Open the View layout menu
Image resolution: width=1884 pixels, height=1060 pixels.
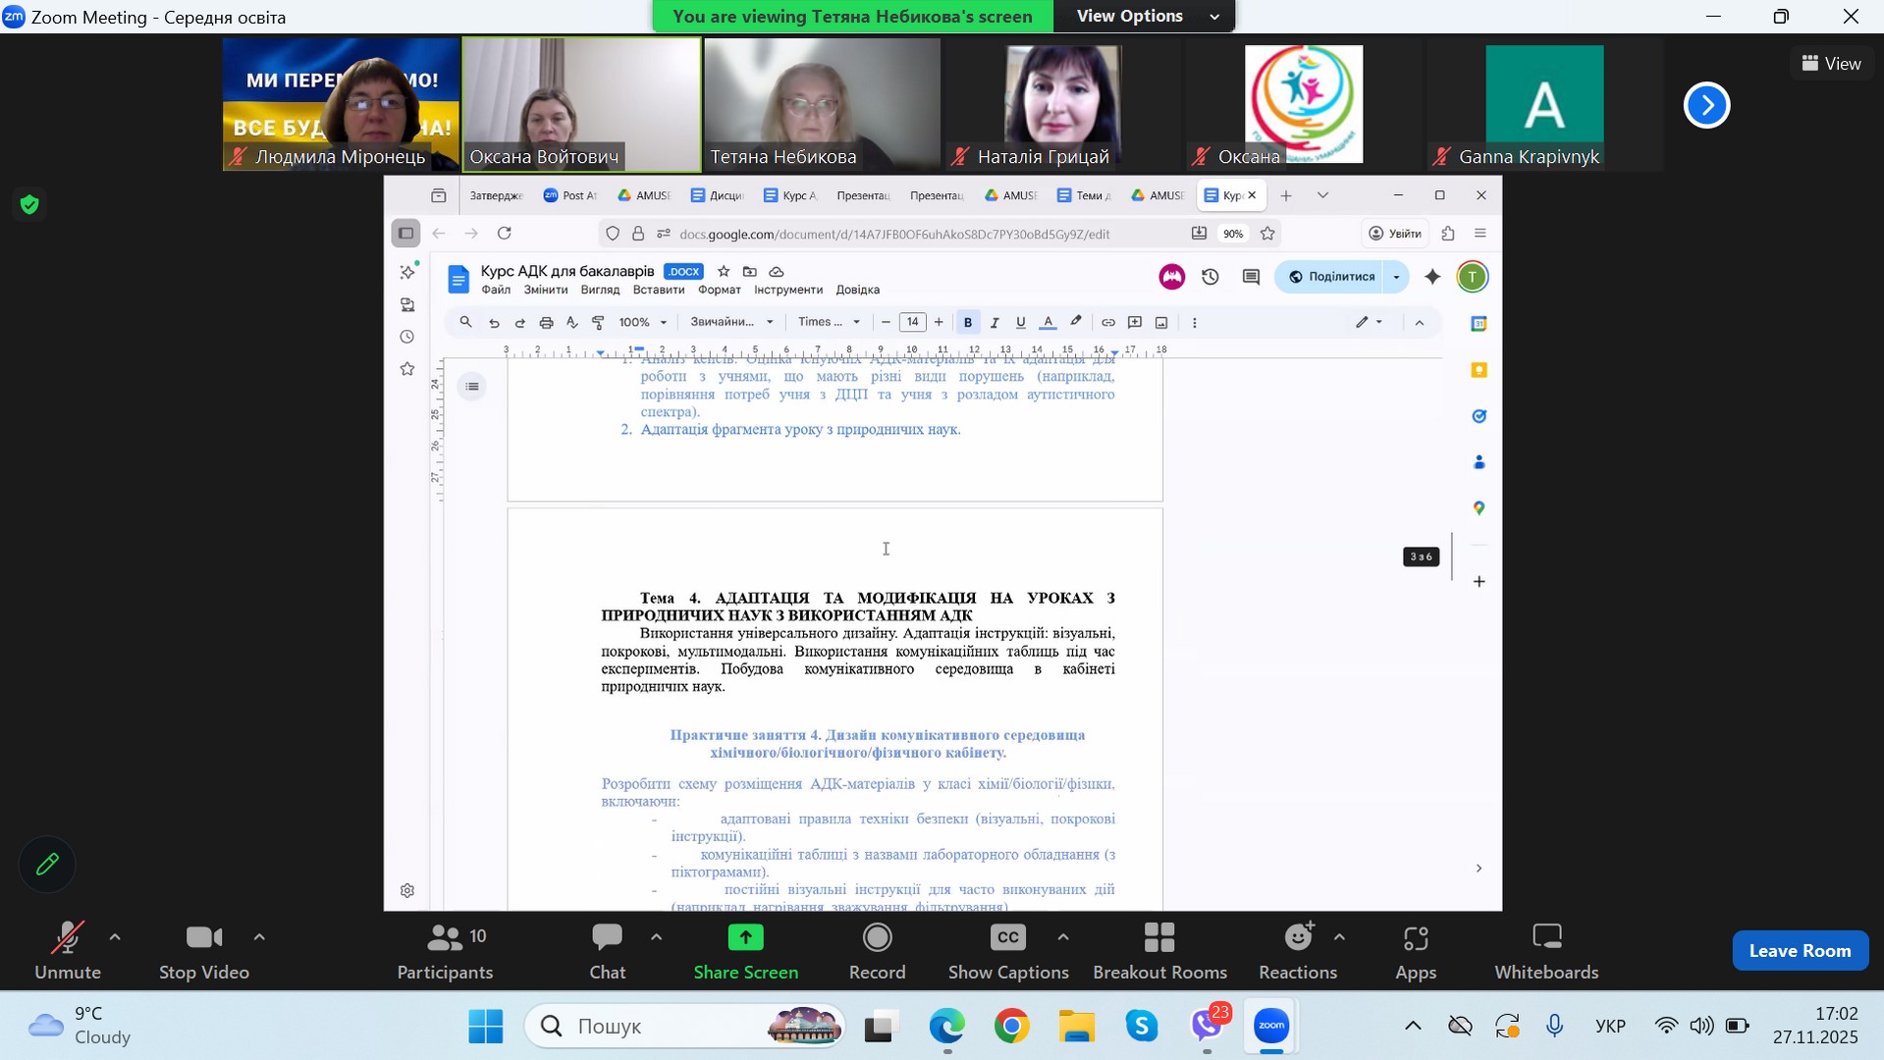(x=1832, y=64)
